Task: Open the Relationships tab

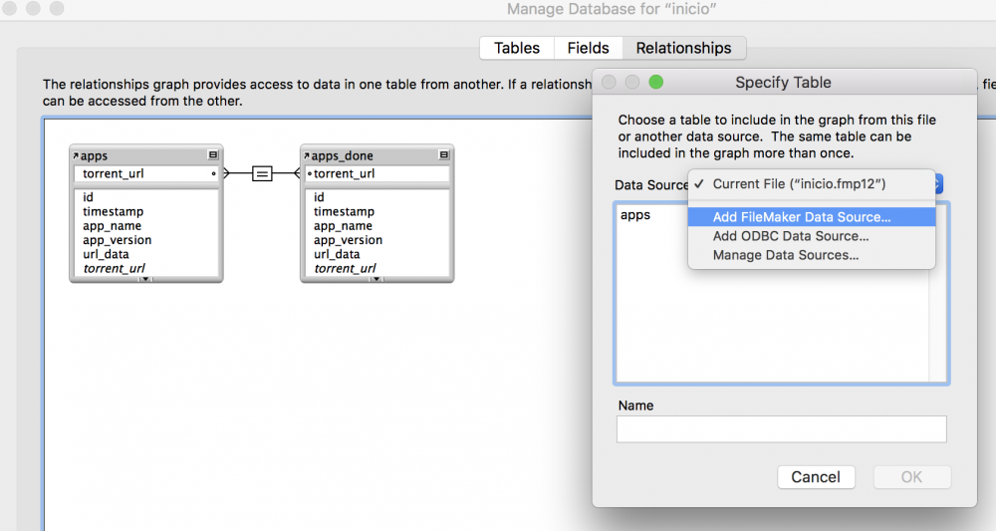Action: coord(683,48)
